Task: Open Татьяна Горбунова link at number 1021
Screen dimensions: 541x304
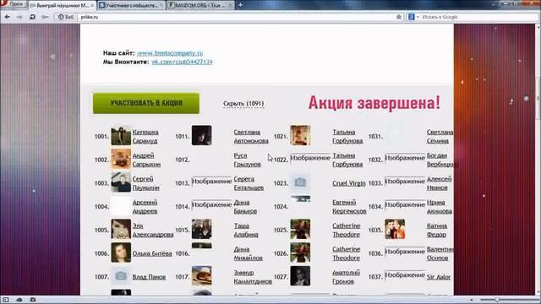Action: pyautogui.click(x=347, y=137)
